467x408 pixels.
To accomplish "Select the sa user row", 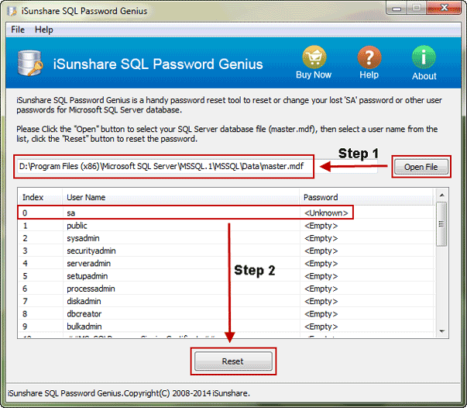I will (226, 213).
